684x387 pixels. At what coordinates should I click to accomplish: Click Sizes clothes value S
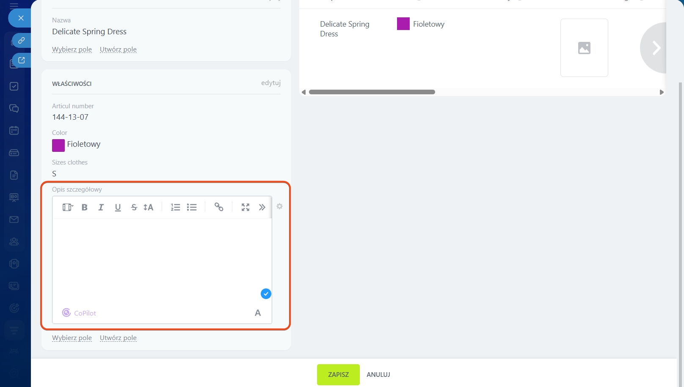pos(54,174)
